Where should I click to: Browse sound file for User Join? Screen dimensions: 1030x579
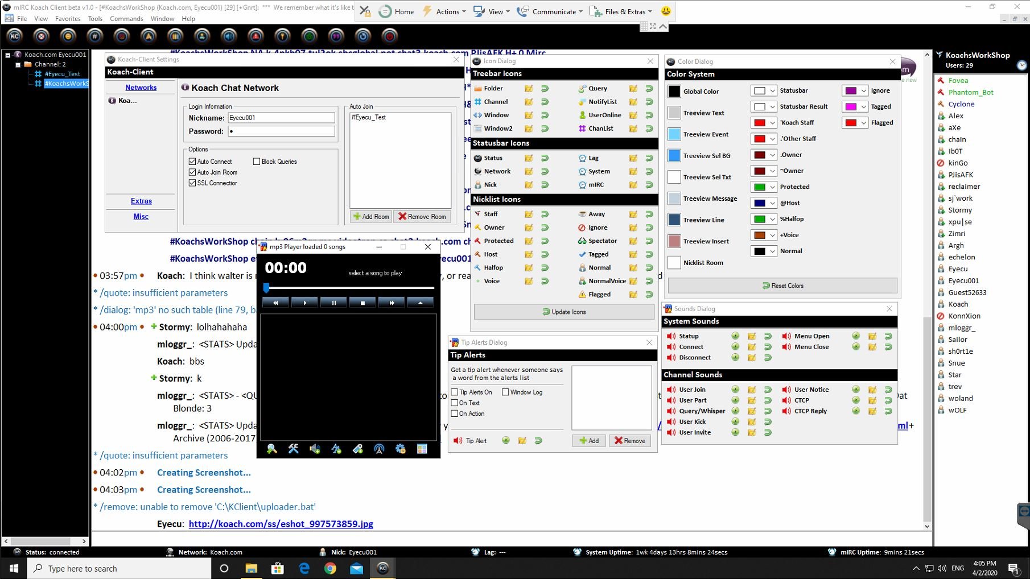752,390
